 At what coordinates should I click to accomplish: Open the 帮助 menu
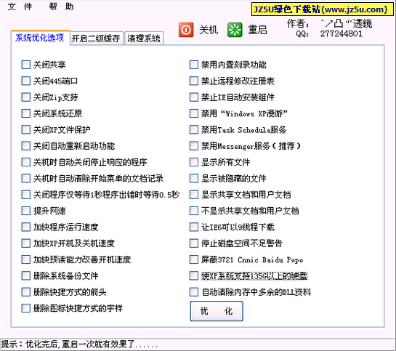point(61,7)
